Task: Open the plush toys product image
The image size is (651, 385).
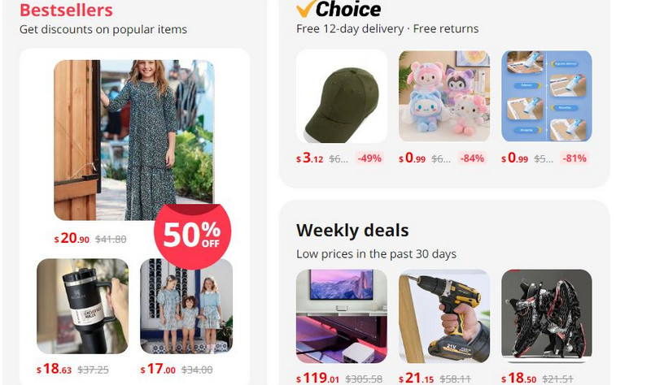Action: click(x=444, y=96)
